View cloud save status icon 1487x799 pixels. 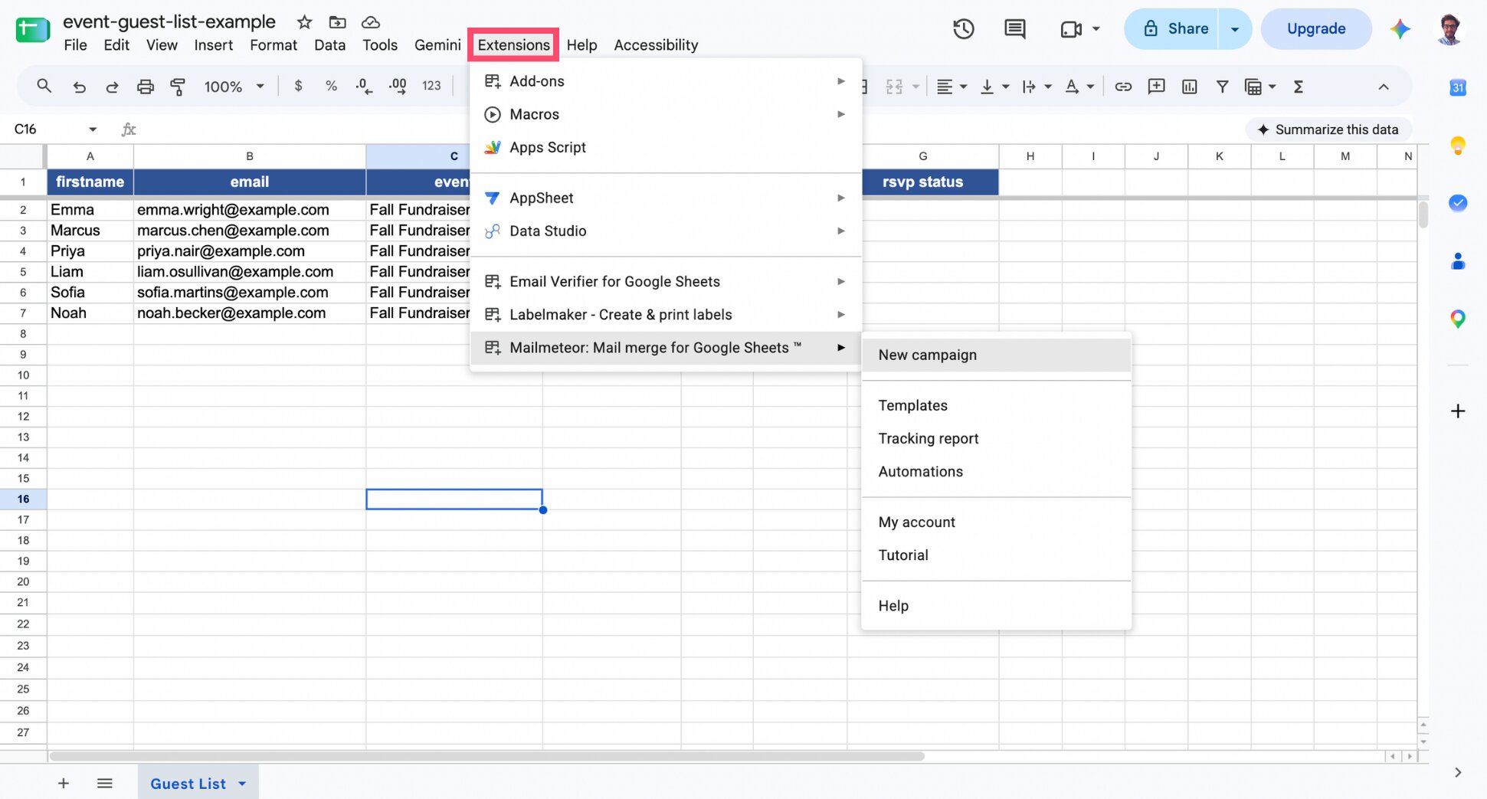[x=371, y=22]
